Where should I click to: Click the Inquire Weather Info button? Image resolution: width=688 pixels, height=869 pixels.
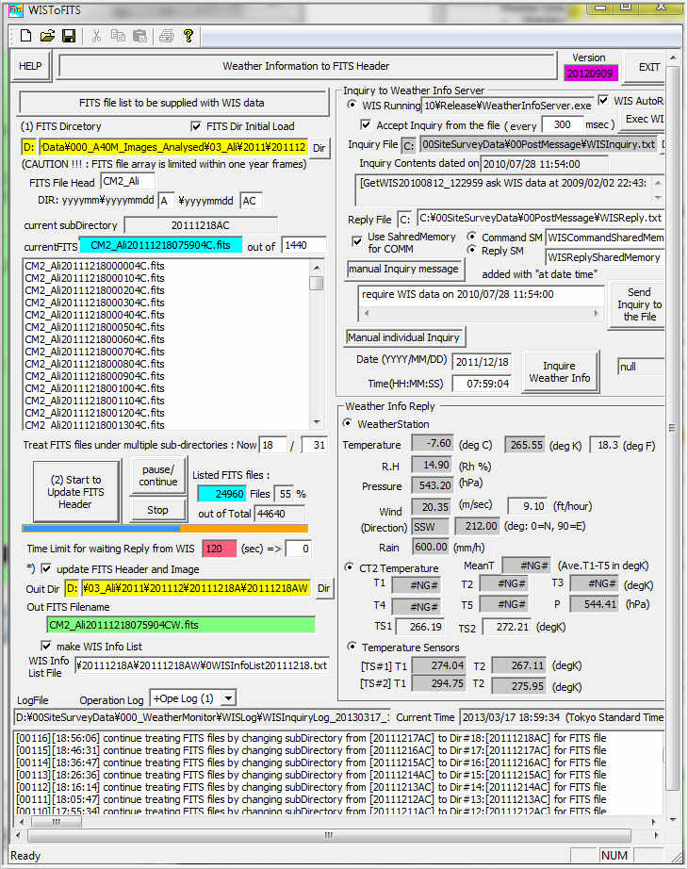click(559, 371)
